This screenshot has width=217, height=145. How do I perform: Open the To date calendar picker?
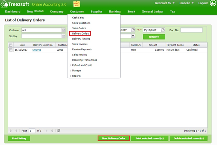tap(163, 30)
